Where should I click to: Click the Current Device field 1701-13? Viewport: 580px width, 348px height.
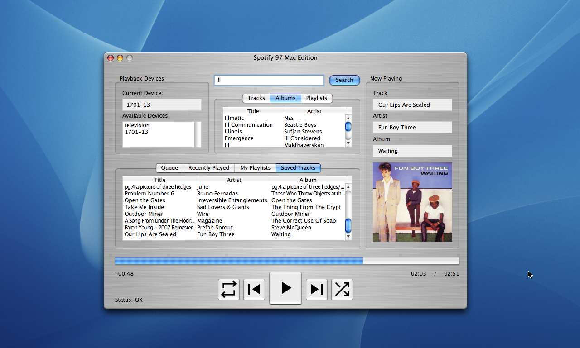click(162, 105)
